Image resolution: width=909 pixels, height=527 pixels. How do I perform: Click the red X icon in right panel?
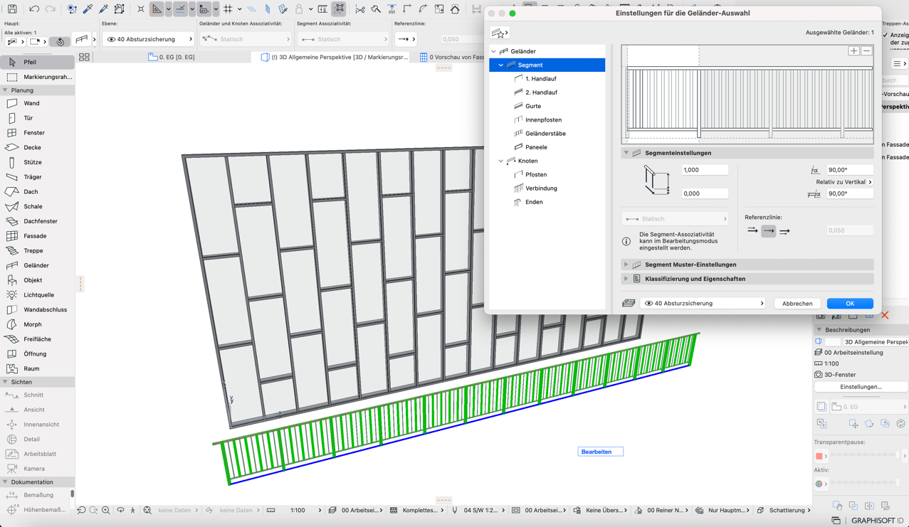coord(885,315)
